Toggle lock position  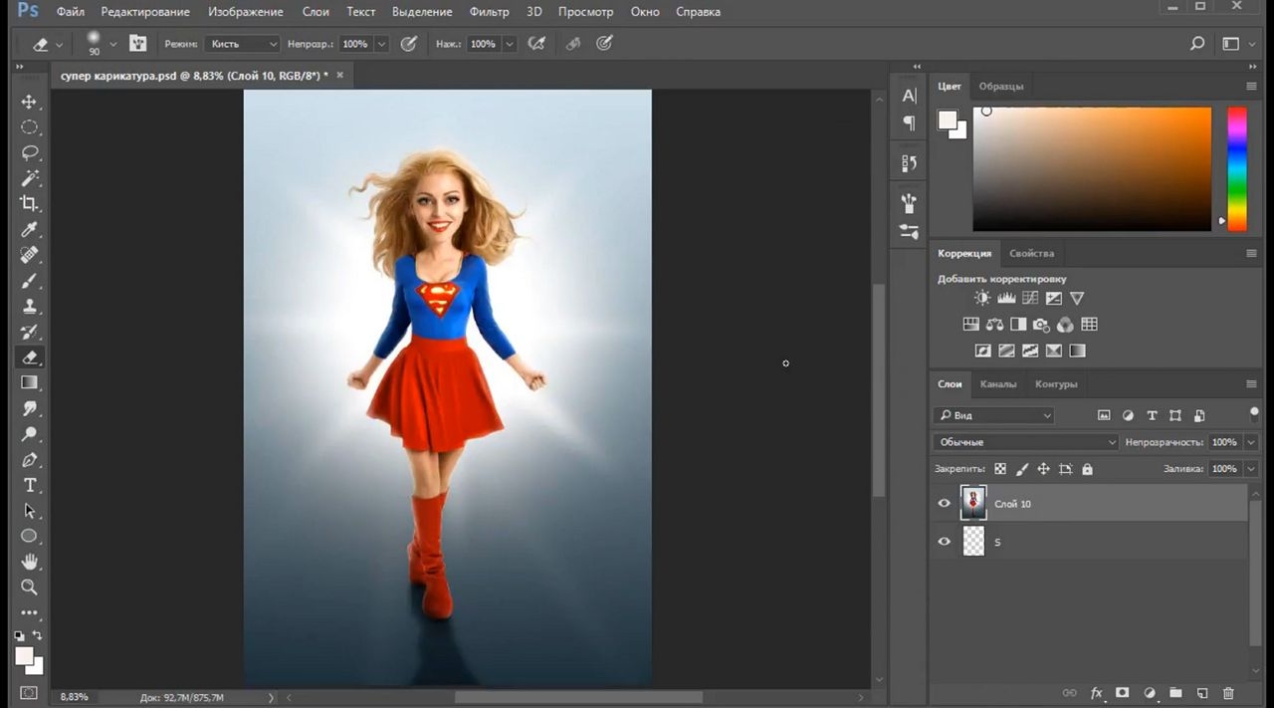coord(1044,469)
